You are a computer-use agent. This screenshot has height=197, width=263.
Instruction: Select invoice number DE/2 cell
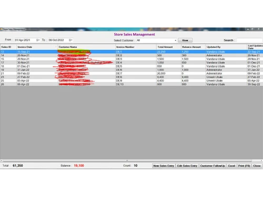(x=136, y=55)
